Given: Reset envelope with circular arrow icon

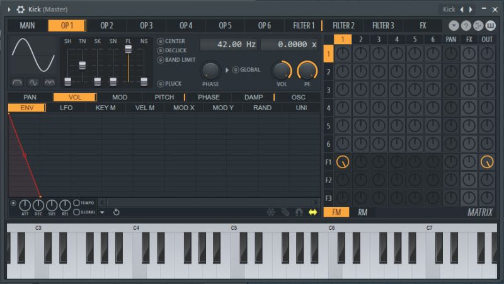Looking at the screenshot, I should (117, 212).
